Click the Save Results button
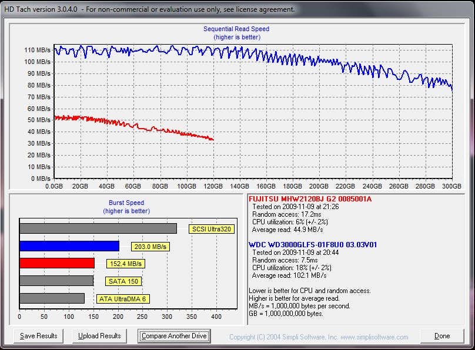 (x=39, y=336)
